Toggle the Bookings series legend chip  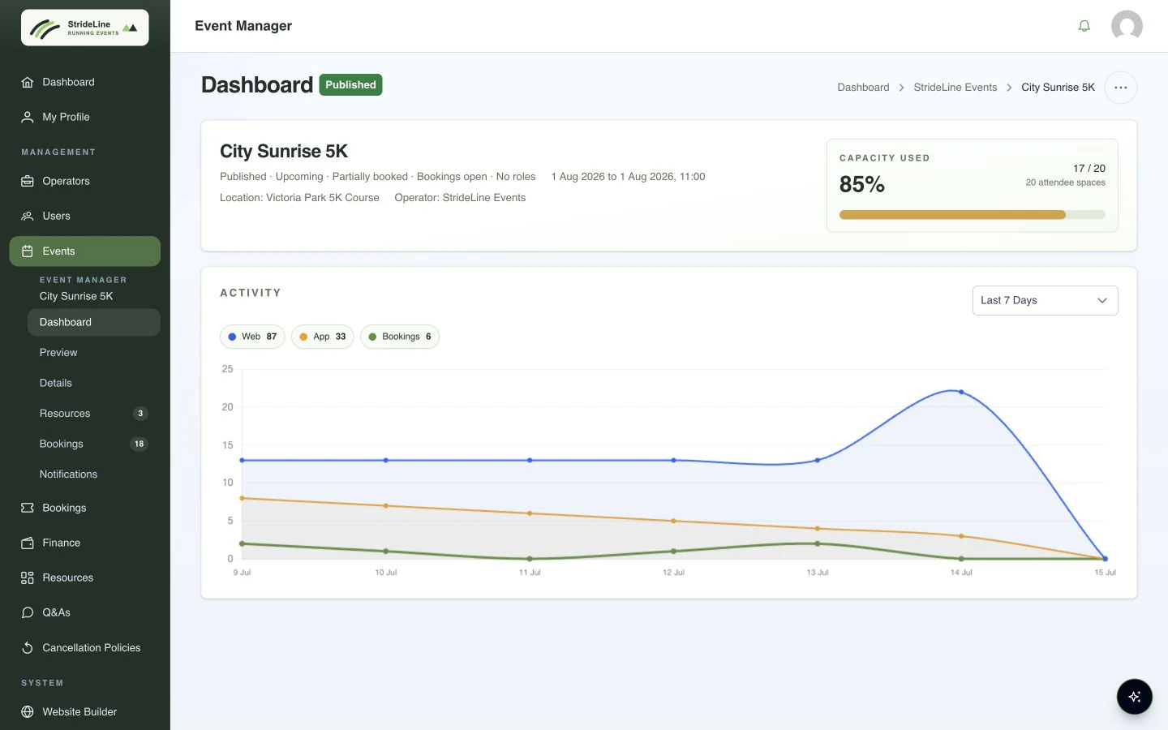[400, 337]
